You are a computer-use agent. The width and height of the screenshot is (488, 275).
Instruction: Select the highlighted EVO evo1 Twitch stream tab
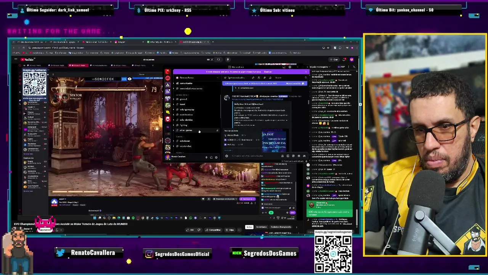(x=78, y=65)
